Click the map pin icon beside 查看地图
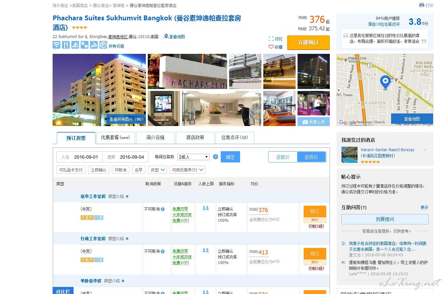Screen dimensions: 445x294 click(166, 37)
